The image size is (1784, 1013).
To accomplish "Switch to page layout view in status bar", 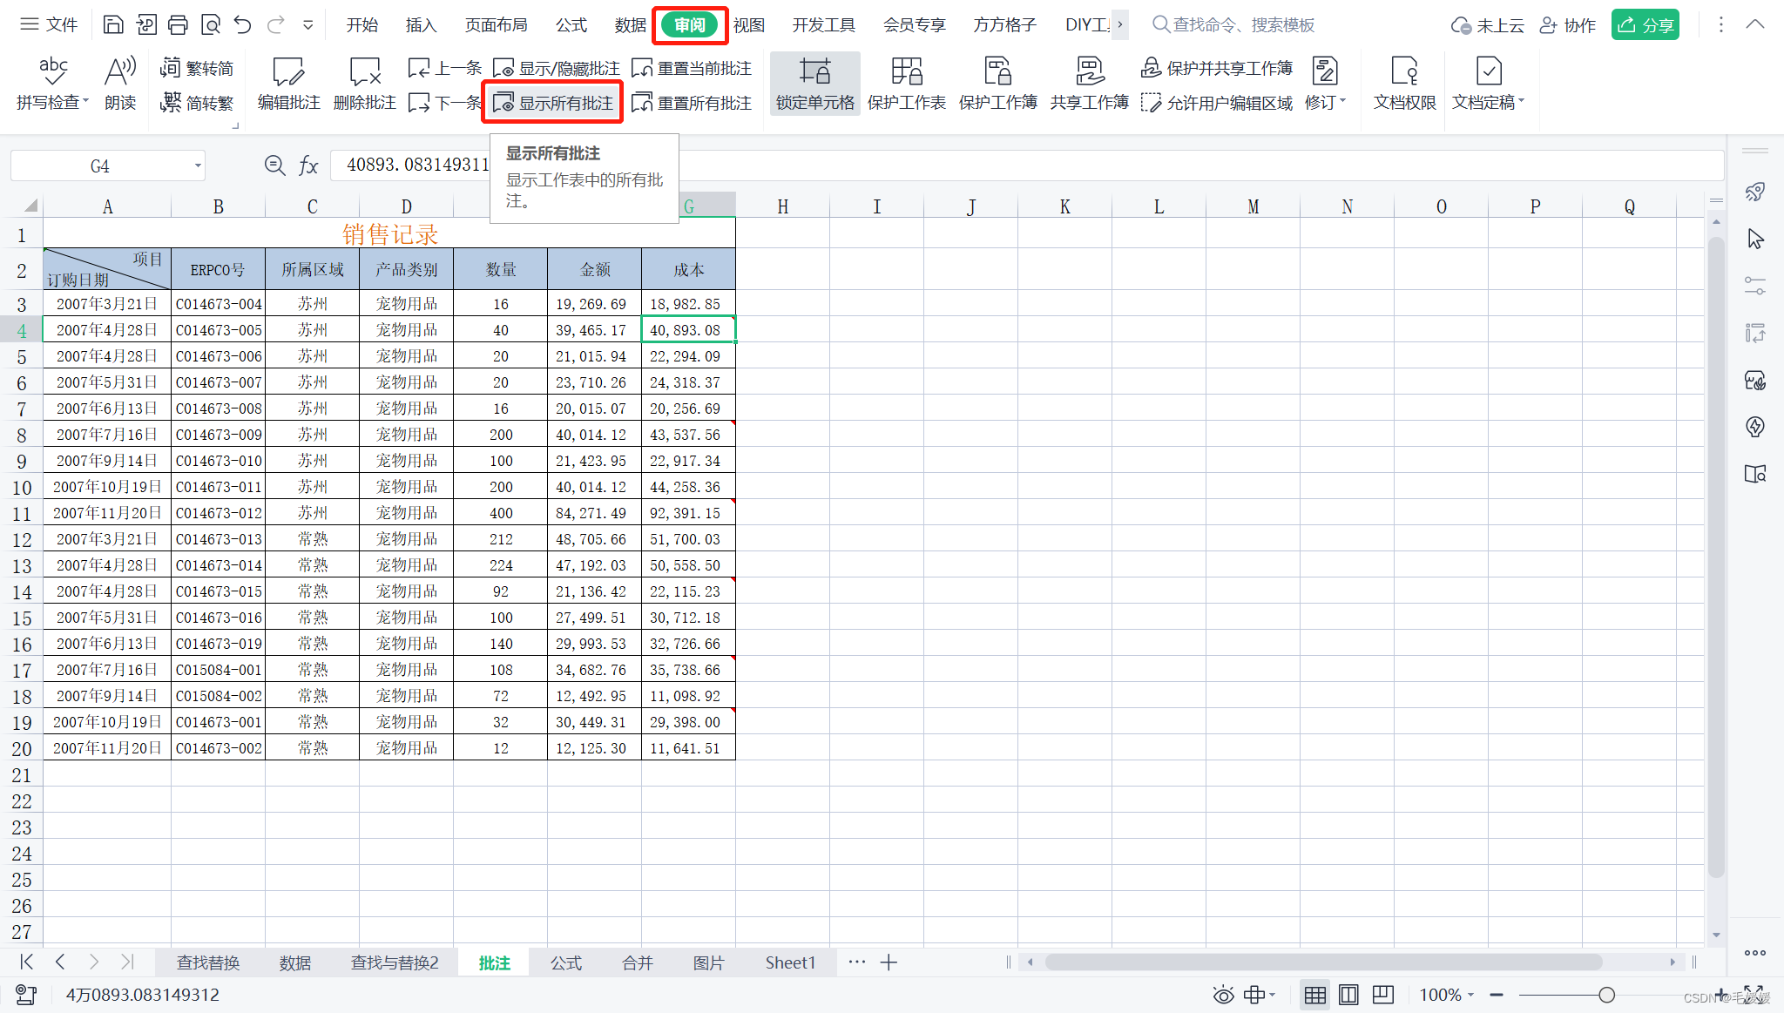I will pyautogui.click(x=1348, y=995).
